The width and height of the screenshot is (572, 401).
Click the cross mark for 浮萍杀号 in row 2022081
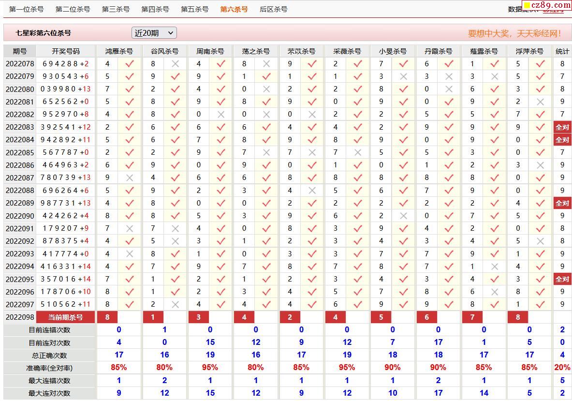pyautogui.click(x=540, y=102)
